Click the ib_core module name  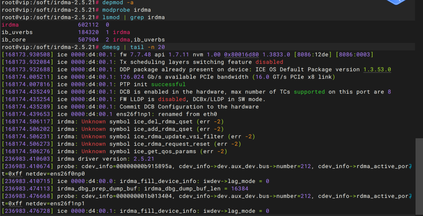[14, 40]
